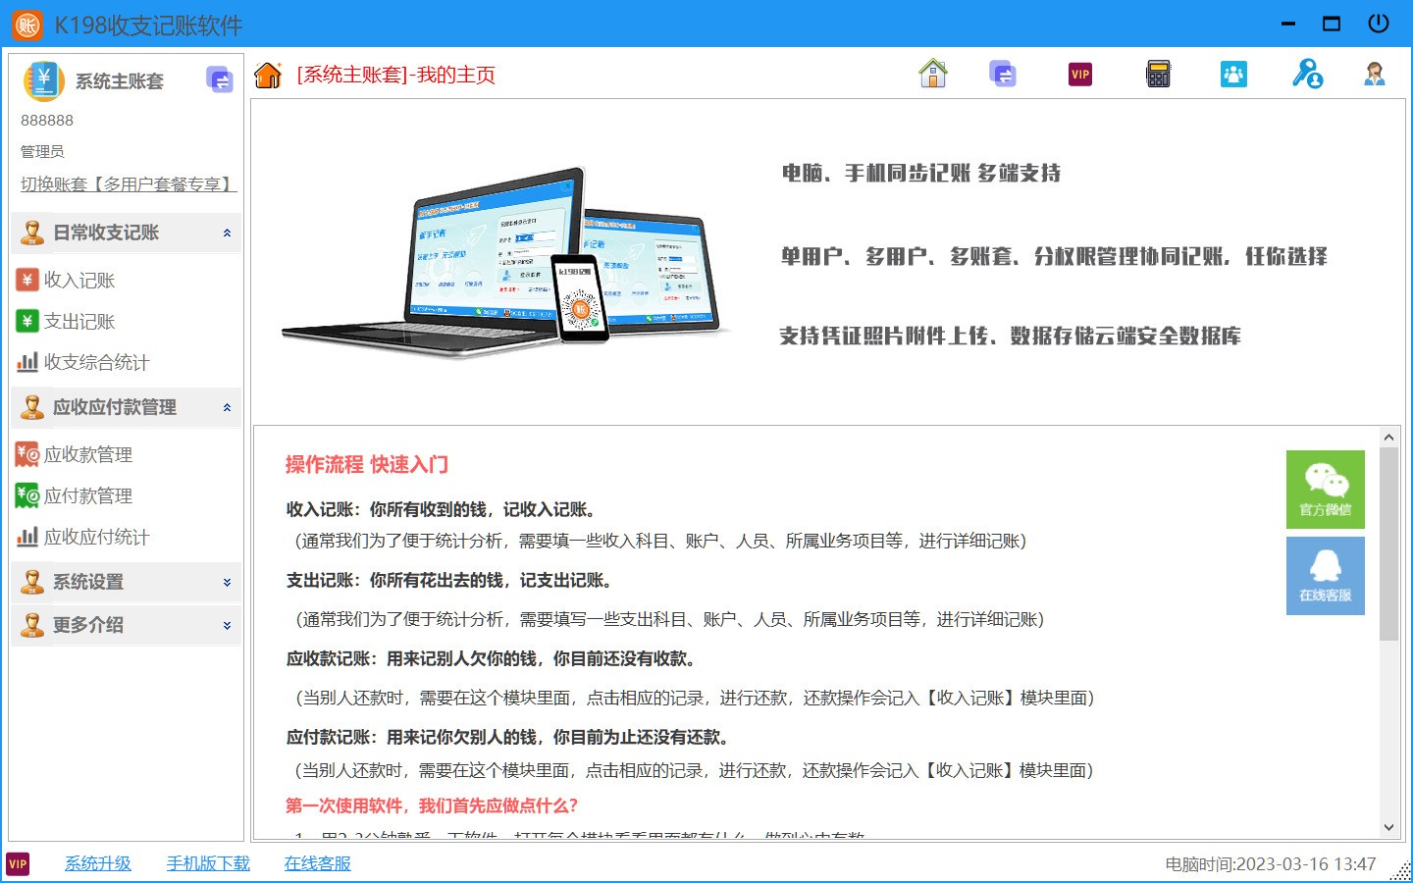Open 应收款管理 from the sidebar
The width and height of the screenshot is (1413, 883).
(x=77, y=454)
